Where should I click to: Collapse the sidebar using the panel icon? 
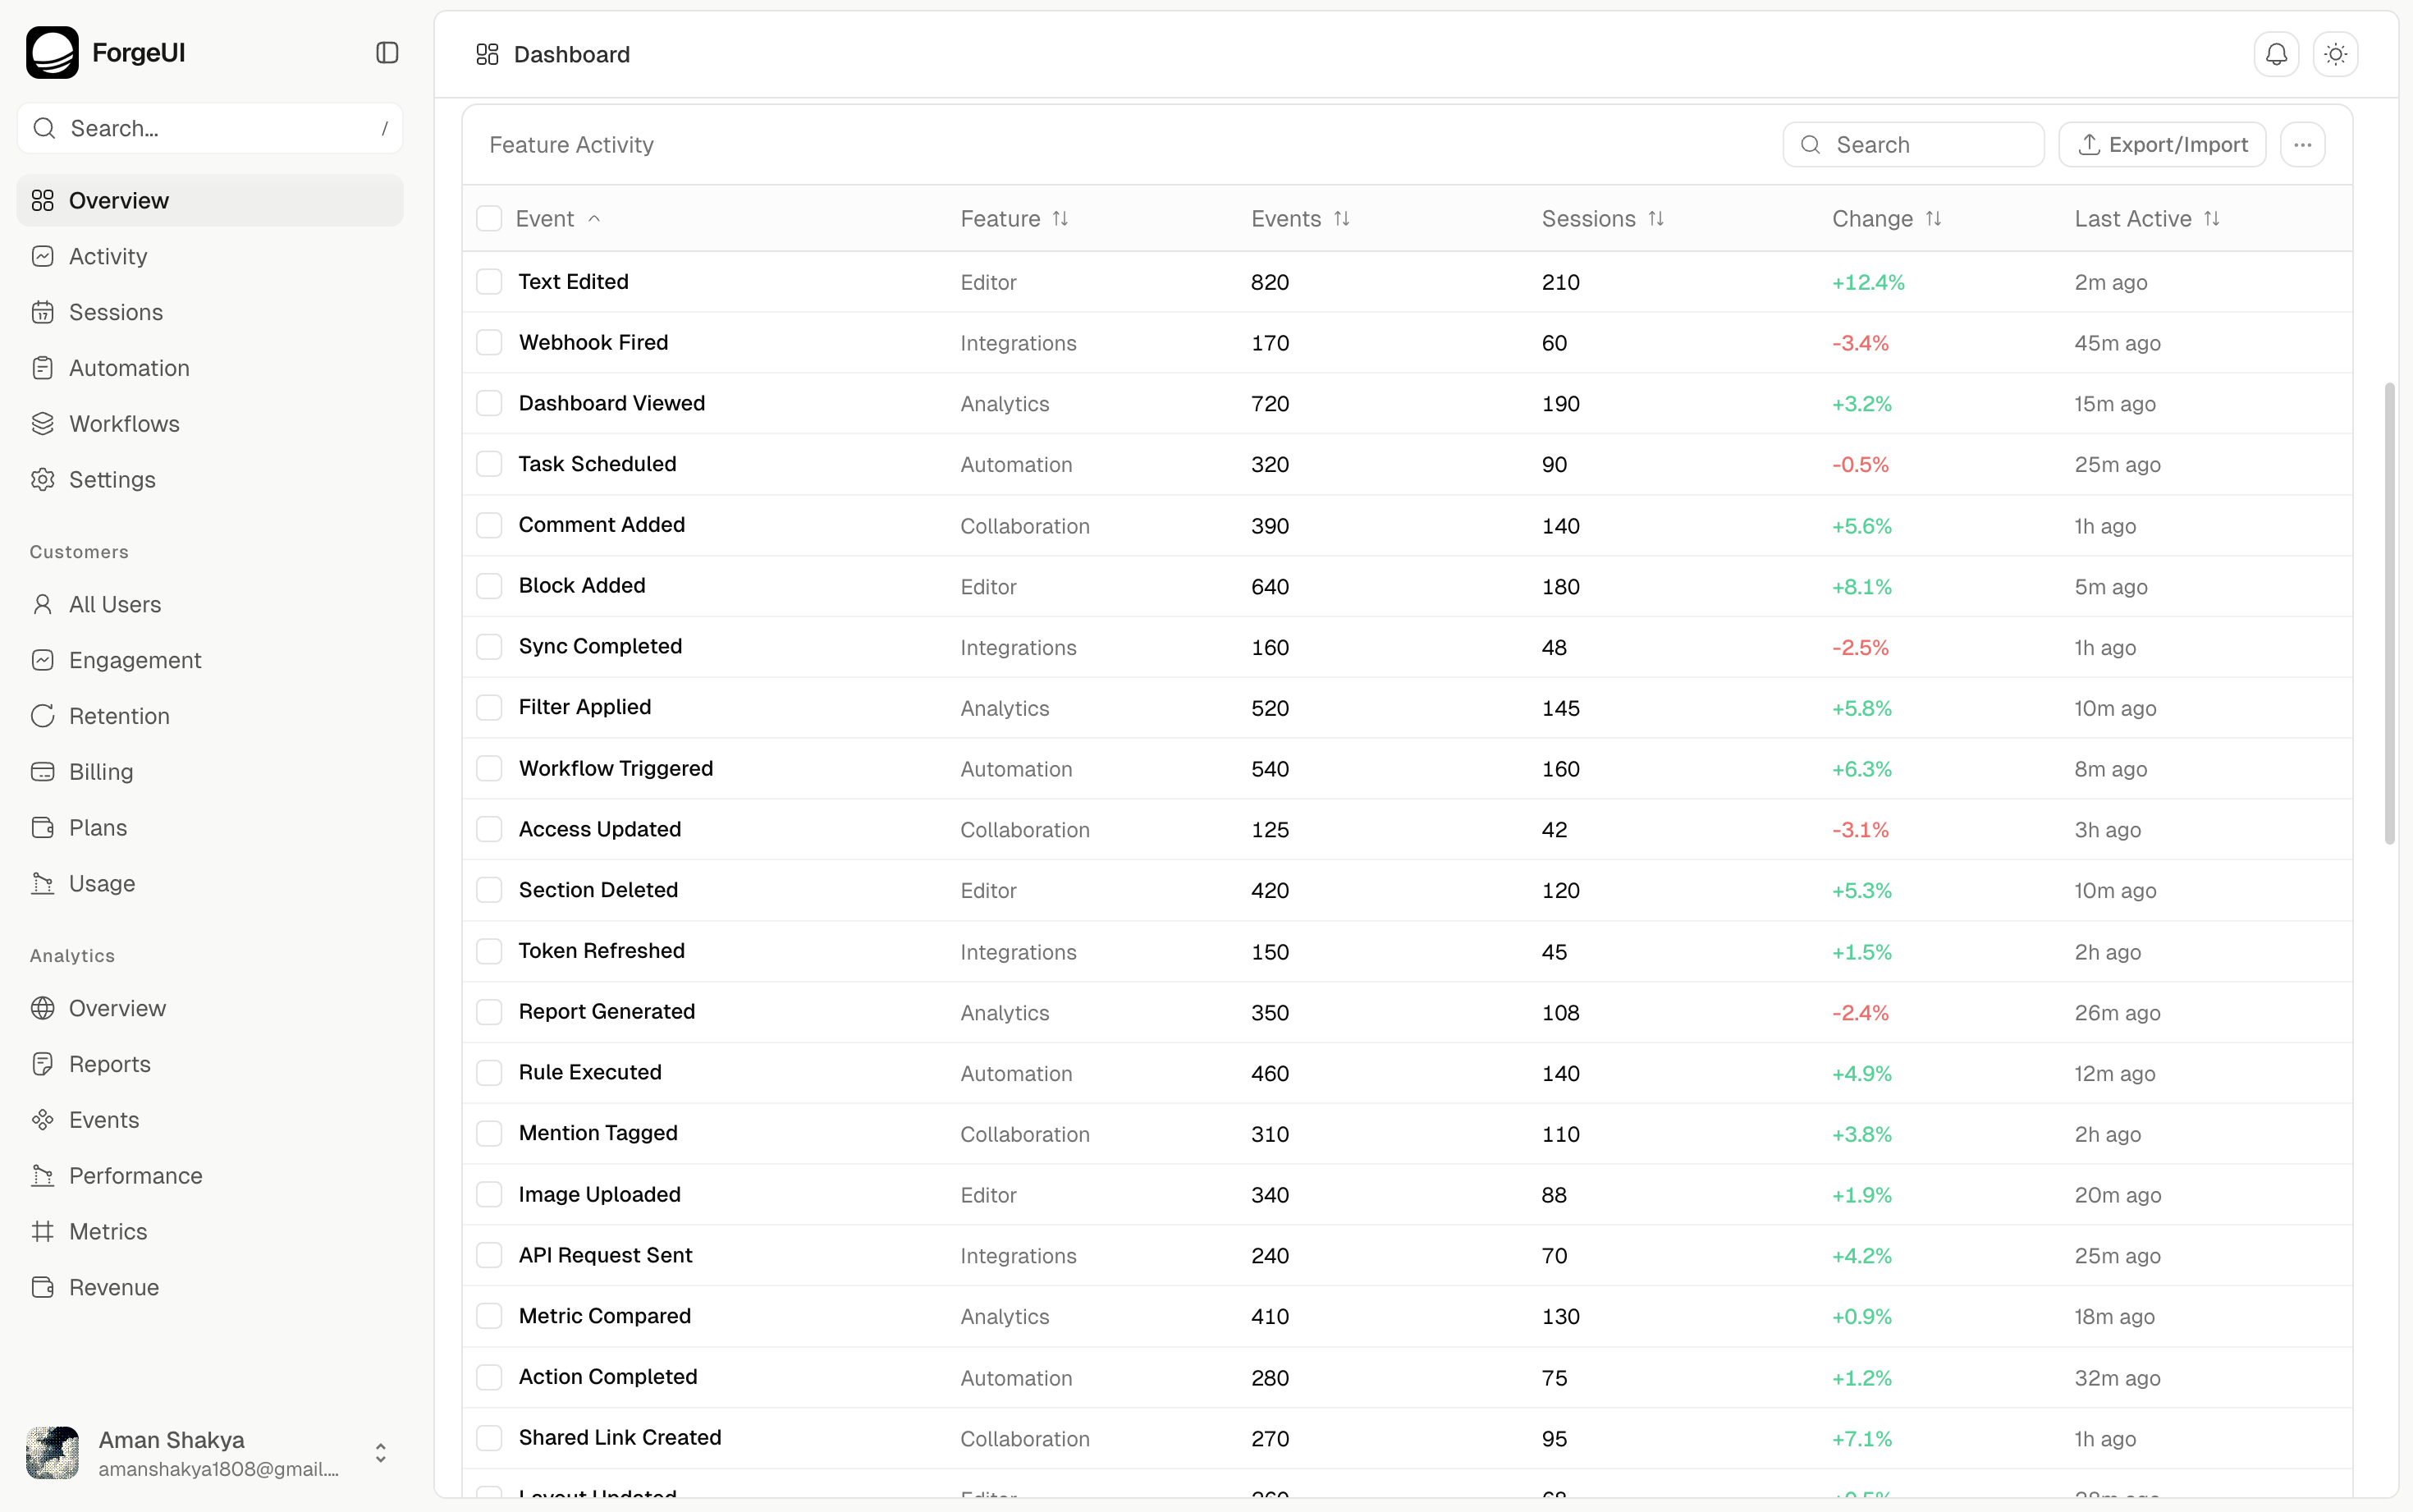387,52
